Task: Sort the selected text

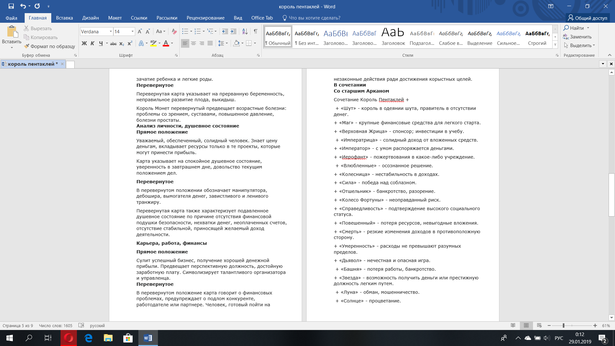Action: point(245,31)
